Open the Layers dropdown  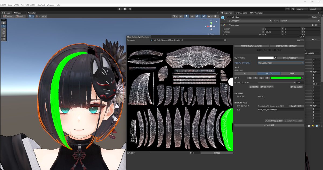pos(302,9)
